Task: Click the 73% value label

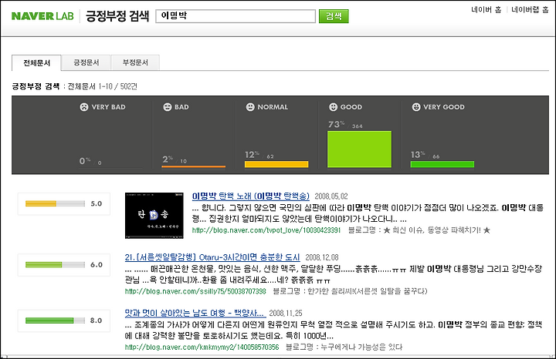Action: pyautogui.click(x=336, y=124)
